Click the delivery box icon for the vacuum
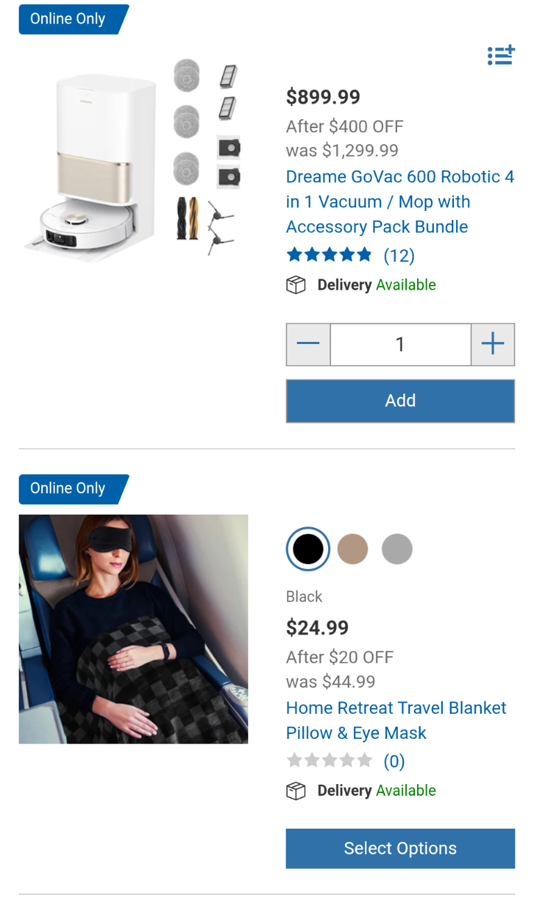This screenshot has width=534, height=899. 296,286
